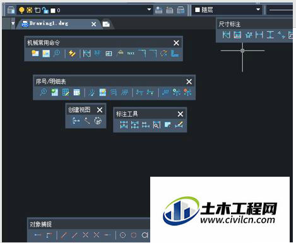
Task: Click pencil edit dimension icon in 标注工具
Action: [179, 124]
